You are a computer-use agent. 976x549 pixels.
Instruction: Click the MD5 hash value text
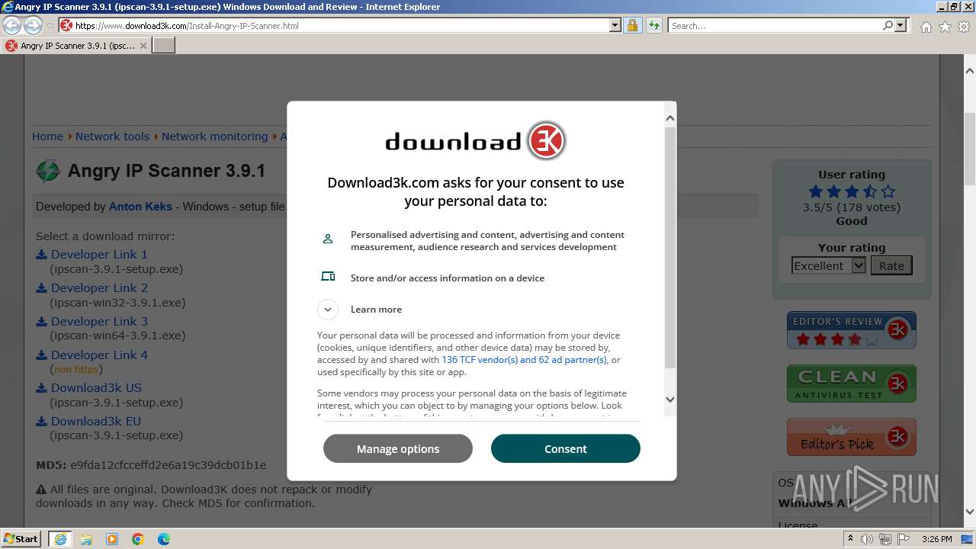[168, 465]
